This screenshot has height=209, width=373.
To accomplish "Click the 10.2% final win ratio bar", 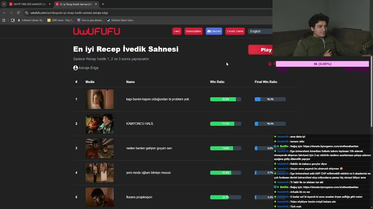I will (270, 124).
